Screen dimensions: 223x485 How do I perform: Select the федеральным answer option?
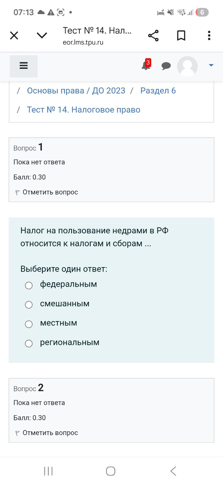(x=29, y=285)
